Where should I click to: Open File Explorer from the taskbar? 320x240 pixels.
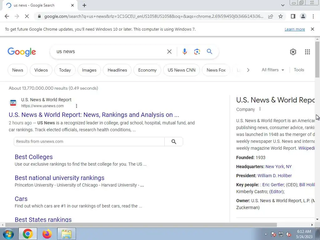click(67, 234)
